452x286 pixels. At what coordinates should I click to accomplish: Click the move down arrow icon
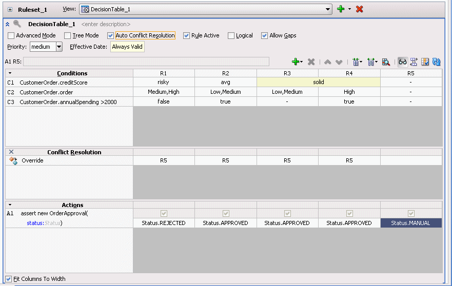click(339, 62)
